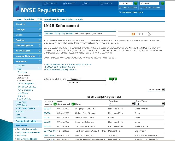Choose the autocomplete suggestion below search field
Image resolution: width=188 pixels, height=141 pixels.
[87, 82]
